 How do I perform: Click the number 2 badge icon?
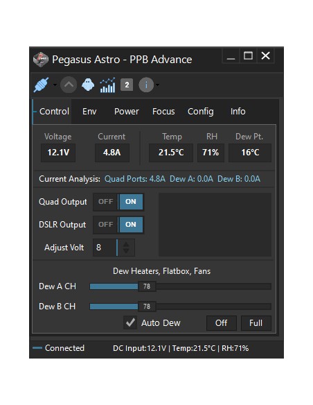click(x=127, y=85)
